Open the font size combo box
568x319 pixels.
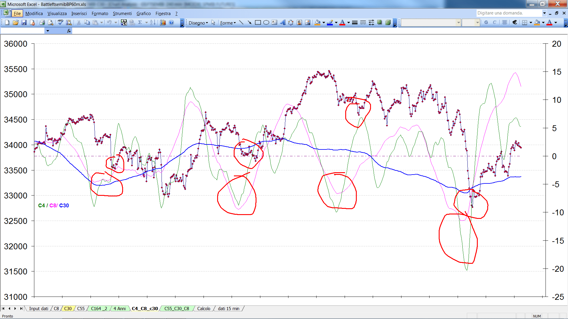click(471, 22)
